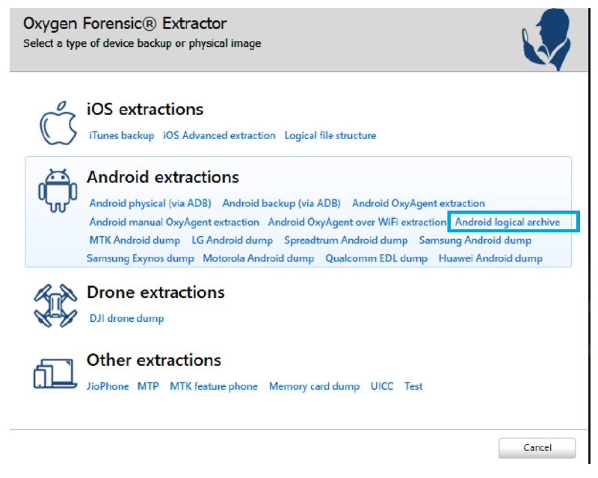Open MTK Android dump option

point(135,240)
